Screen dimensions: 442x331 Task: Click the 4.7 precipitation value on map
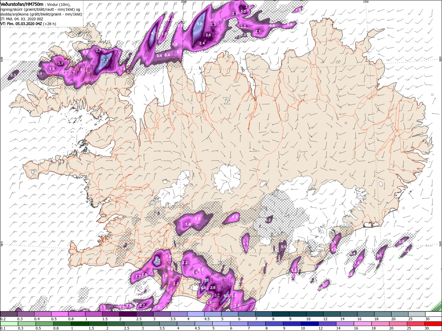tap(154, 33)
